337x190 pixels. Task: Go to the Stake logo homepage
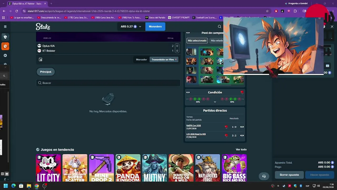click(43, 26)
